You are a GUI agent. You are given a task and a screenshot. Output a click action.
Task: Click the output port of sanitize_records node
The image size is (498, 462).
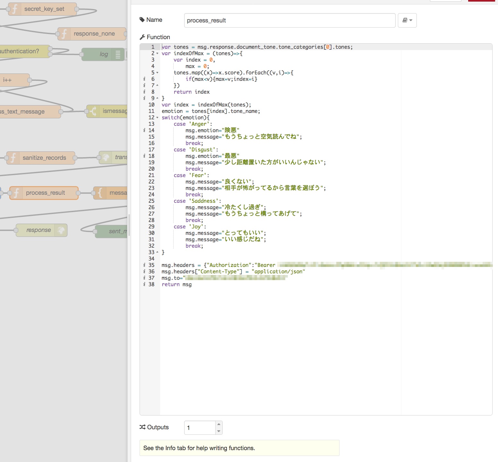click(75, 158)
